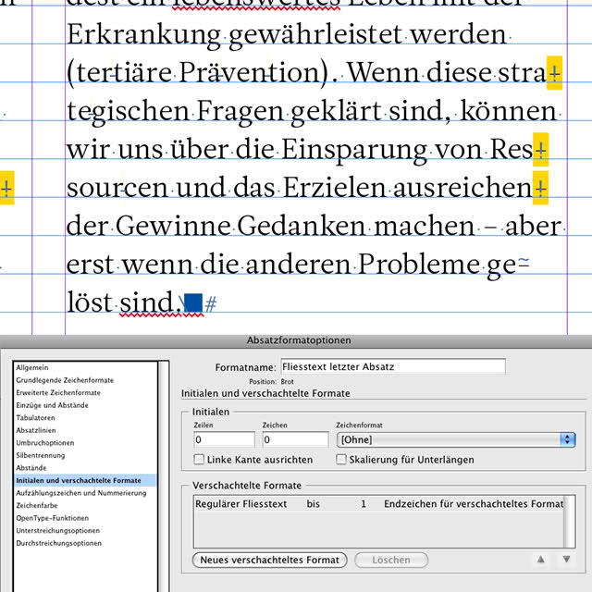Image resolution: width=592 pixels, height=592 pixels.
Task: Open the Tabulatoren settings
Action: [x=35, y=417]
